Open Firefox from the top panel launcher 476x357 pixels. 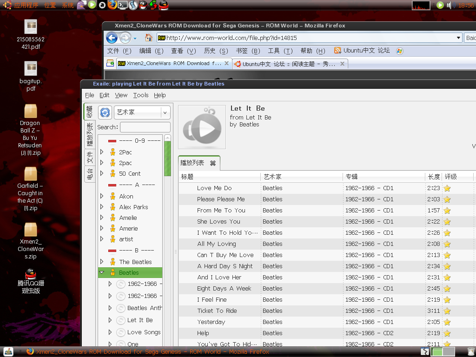[112, 5]
